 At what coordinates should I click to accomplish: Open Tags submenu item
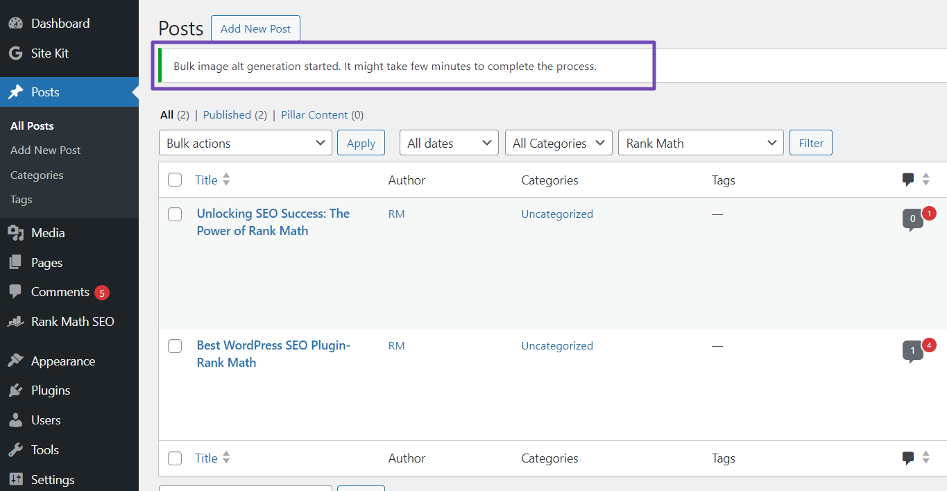point(22,199)
